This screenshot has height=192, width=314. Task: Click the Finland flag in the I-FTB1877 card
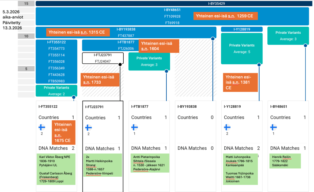click(135, 127)
